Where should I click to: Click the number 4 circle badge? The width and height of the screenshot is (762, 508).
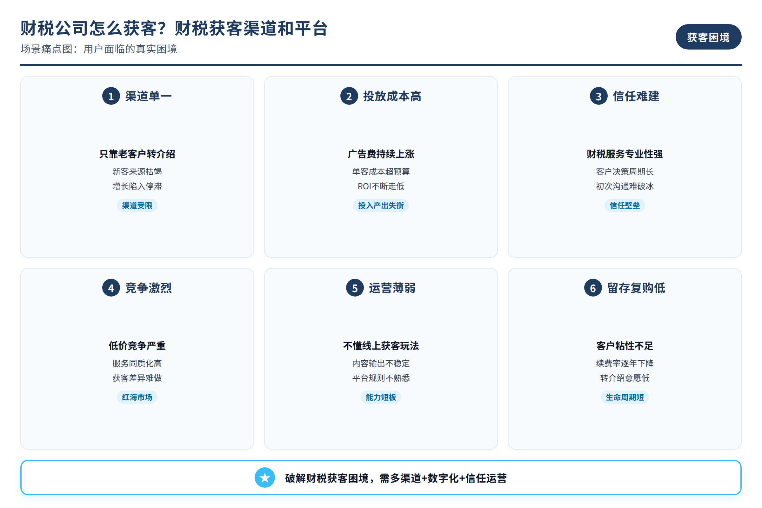click(x=111, y=288)
